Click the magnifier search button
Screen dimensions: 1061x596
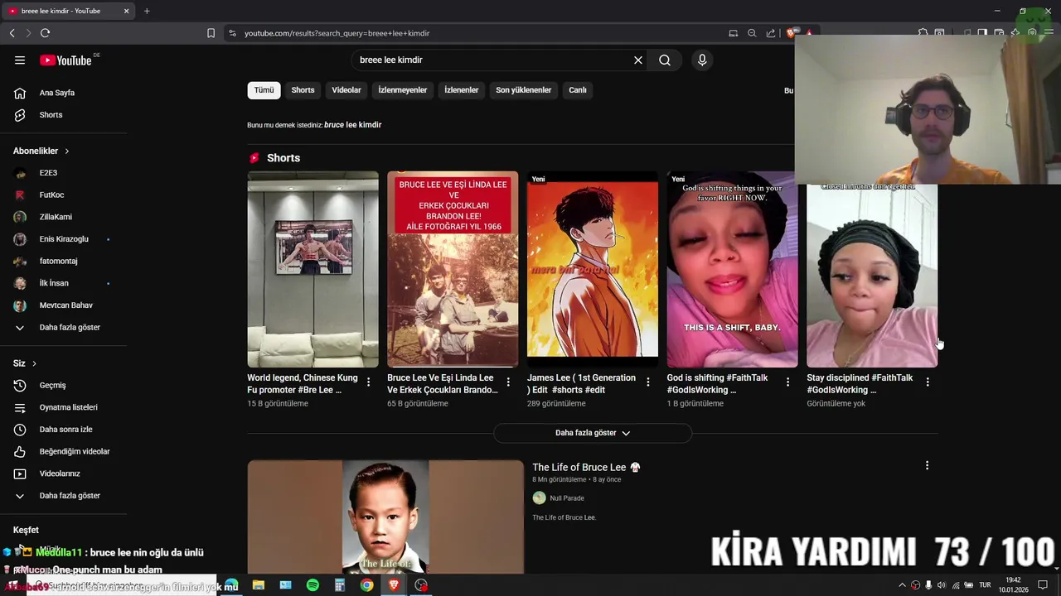click(665, 60)
